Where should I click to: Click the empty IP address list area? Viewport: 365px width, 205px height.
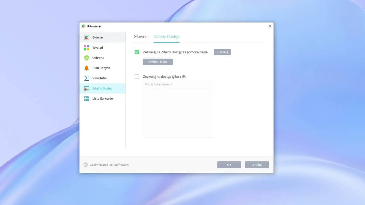(178, 113)
